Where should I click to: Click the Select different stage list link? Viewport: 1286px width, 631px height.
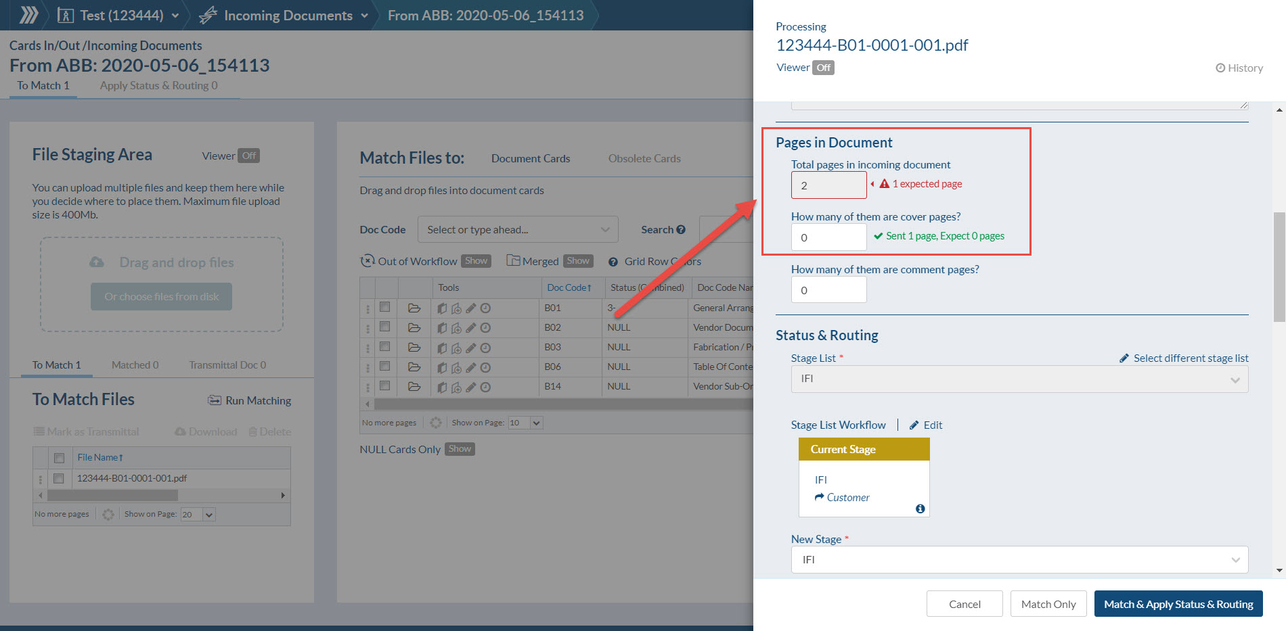coord(1191,358)
